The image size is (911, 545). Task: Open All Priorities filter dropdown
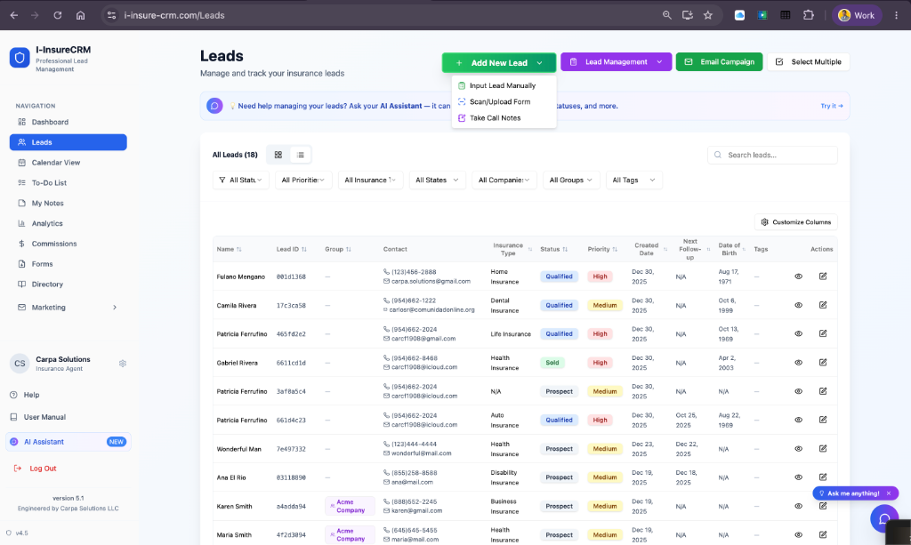coord(303,180)
